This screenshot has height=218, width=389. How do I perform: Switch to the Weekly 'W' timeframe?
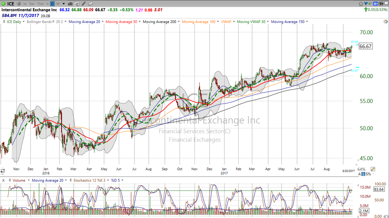(58, 4)
